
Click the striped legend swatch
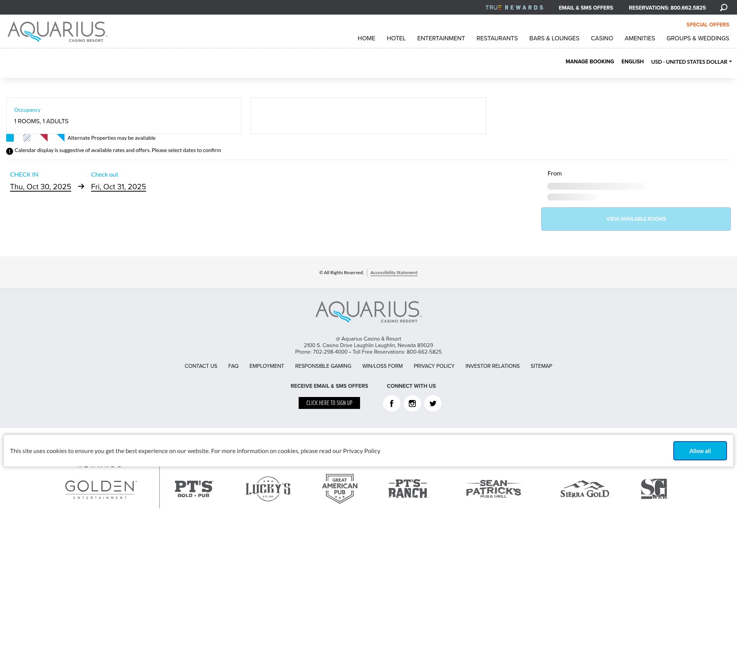point(27,138)
